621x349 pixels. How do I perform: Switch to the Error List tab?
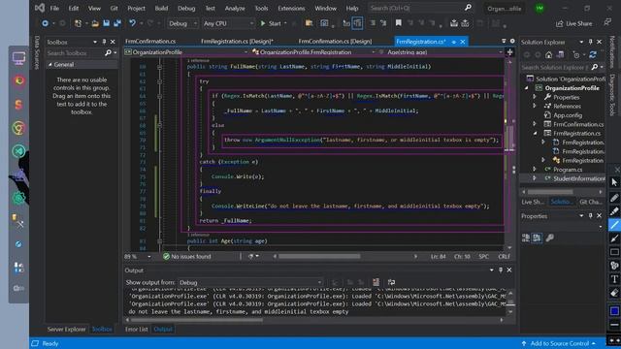[136, 330]
